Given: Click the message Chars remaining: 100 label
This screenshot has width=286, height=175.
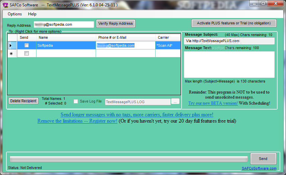Looking at the screenshot, I should 242,48.
